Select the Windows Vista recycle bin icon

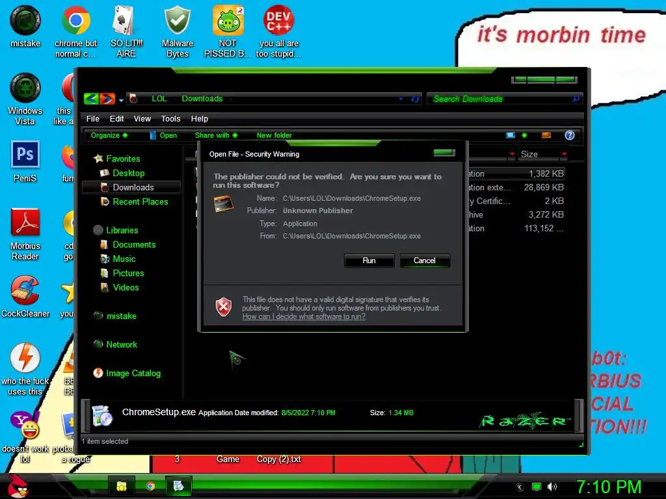click(25, 99)
